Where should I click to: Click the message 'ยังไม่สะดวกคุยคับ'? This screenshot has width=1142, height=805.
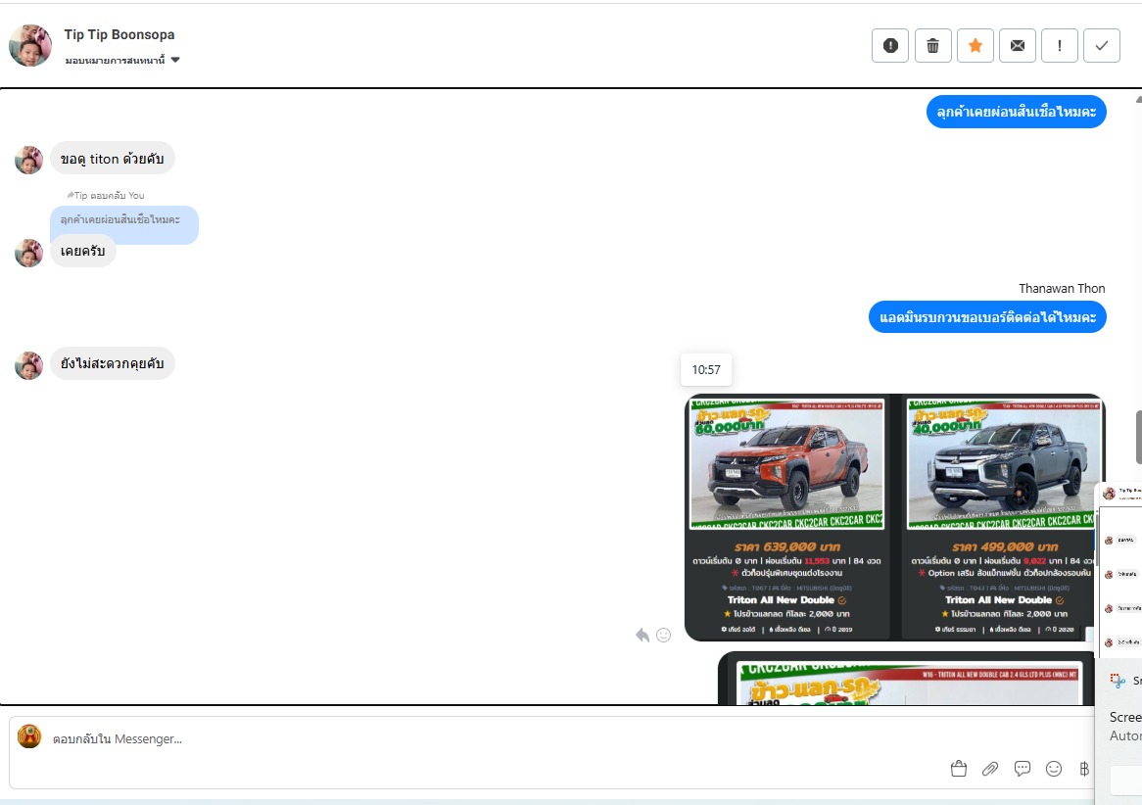pyautogui.click(x=113, y=363)
